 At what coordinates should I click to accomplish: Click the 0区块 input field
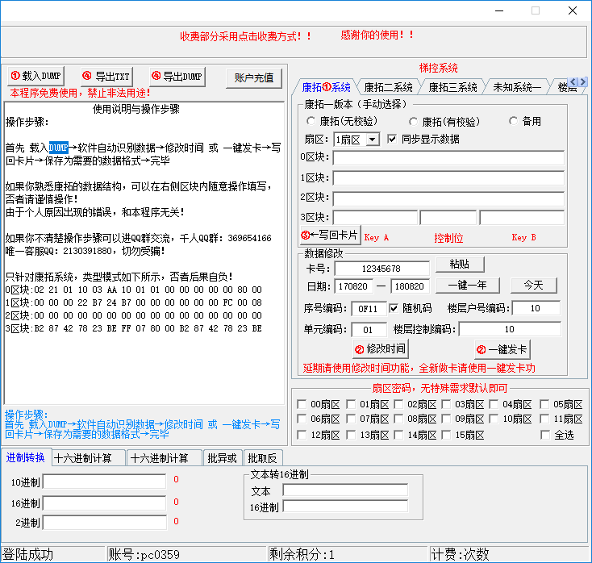[448, 158]
